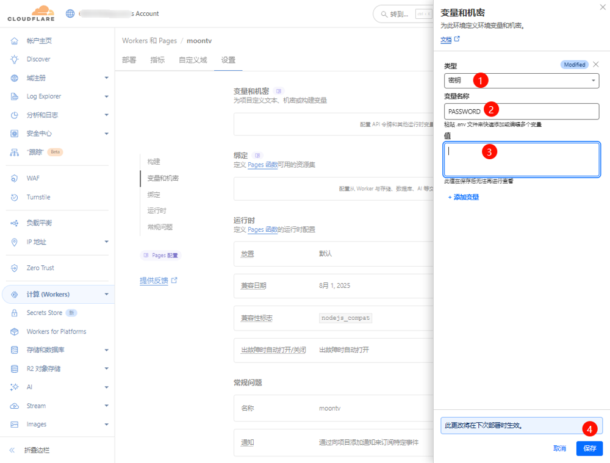Viewport: 610px width, 463px height.
Task: Open Zero Trust sidebar icon
Action: (x=14, y=268)
